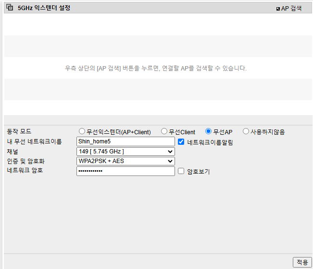Screen dimensions: 313x269
Task: Click the 네트워크 암호 password field
Action: click(125, 171)
